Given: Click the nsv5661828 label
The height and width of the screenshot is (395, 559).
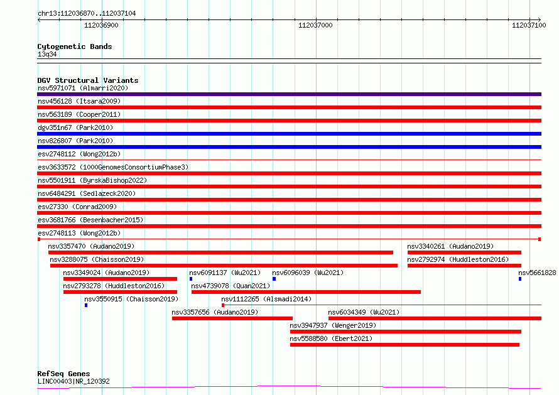Looking at the screenshot, I should point(537,273).
